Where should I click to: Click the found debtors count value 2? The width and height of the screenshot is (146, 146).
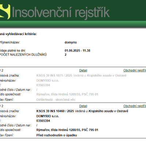tap(65, 55)
